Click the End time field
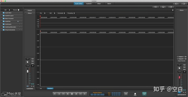This screenshot has width=188, height=97. coord(116,95)
